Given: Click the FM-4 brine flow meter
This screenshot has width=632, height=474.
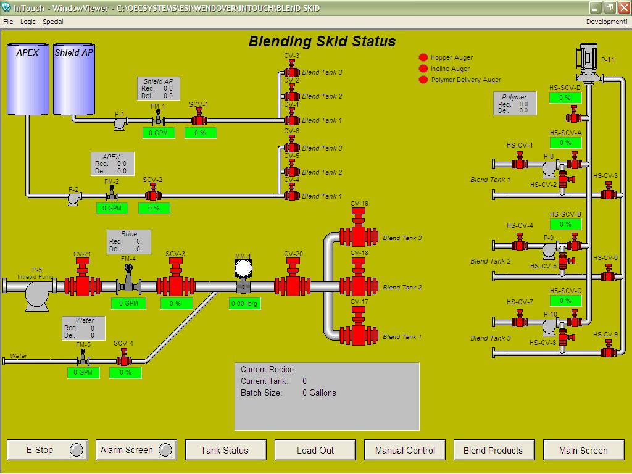Looking at the screenshot, I should point(128,280).
